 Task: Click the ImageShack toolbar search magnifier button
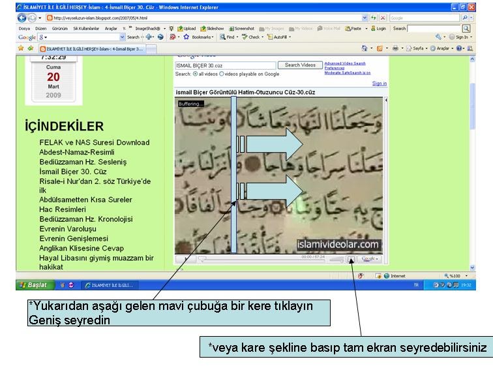tap(466, 28)
